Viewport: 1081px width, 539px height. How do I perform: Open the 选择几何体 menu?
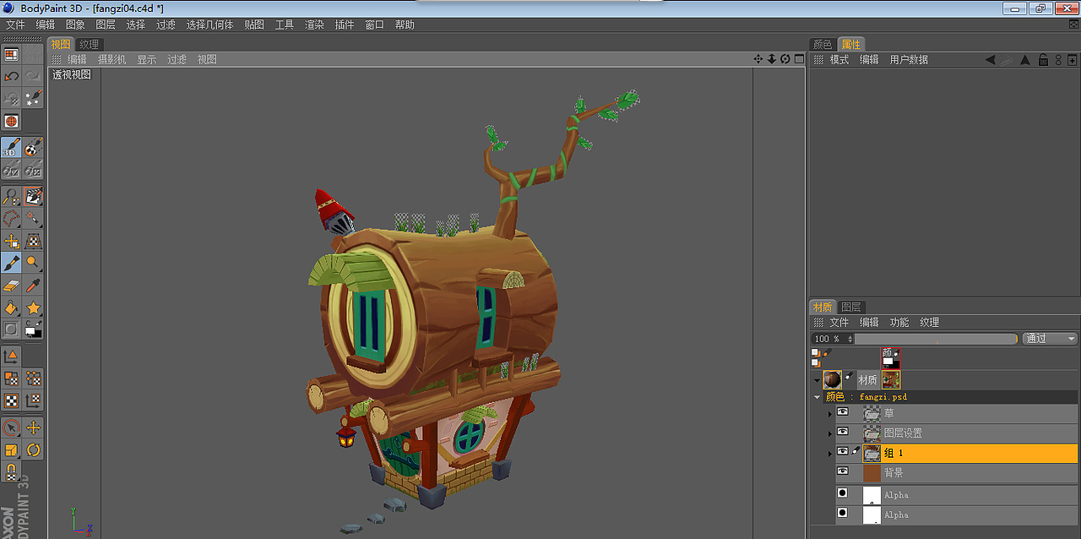click(x=209, y=24)
